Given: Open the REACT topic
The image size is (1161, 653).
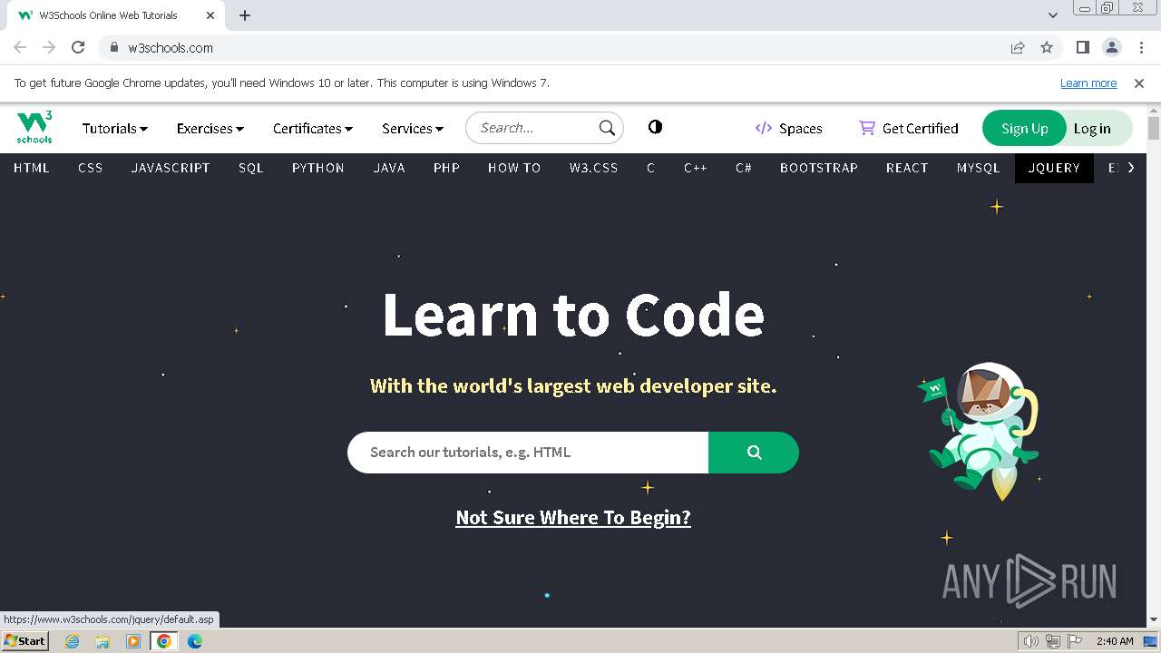Looking at the screenshot, I should pos(907,168).
